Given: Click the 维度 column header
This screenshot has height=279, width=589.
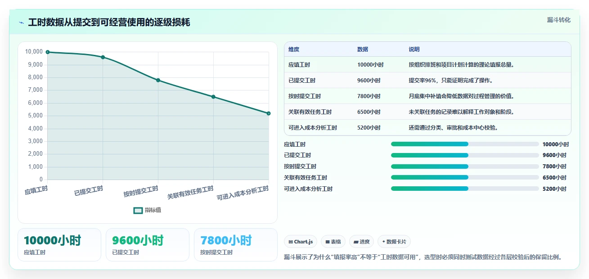Looking at the screenshot, I should (x=294, y=49).
